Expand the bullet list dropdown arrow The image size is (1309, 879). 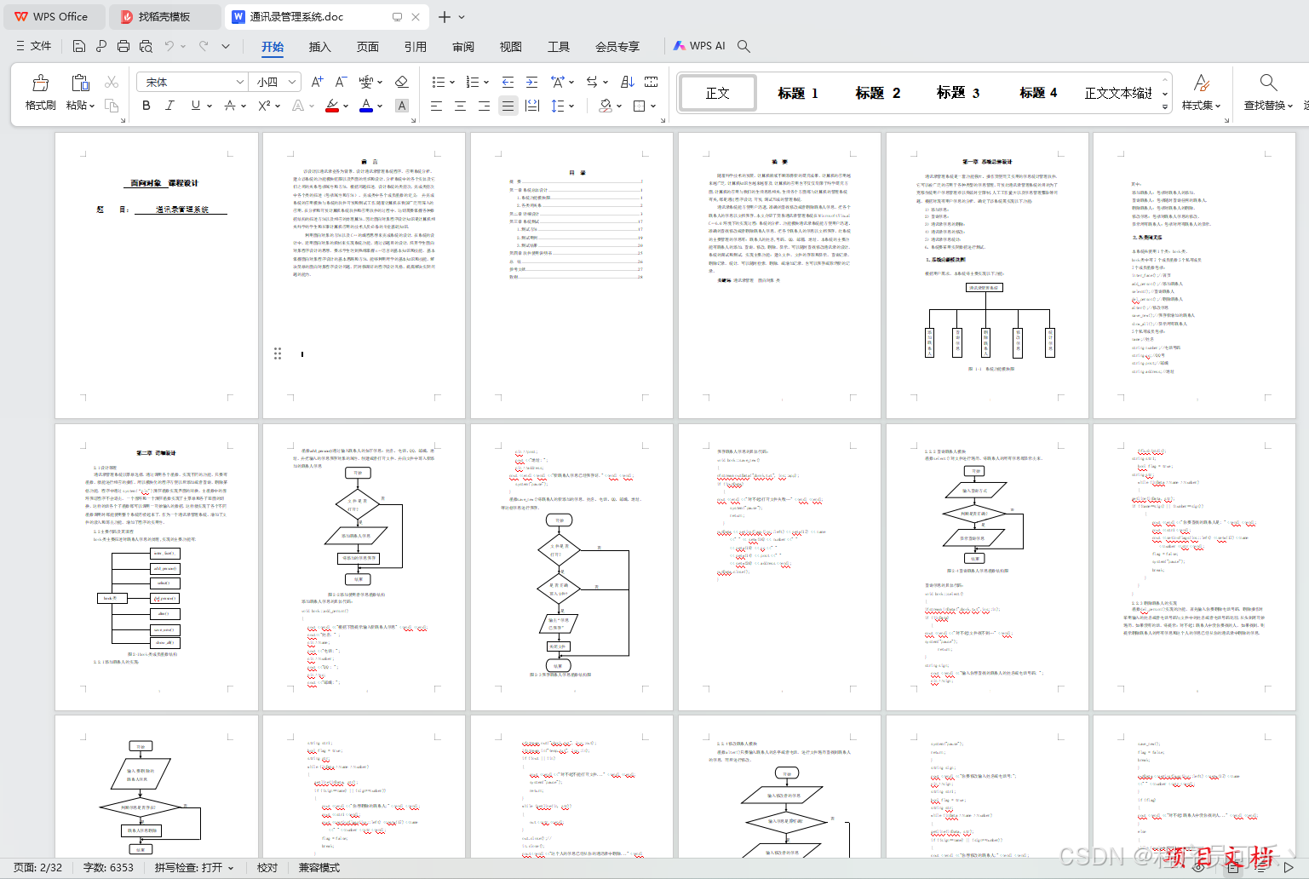pyautogui.click(x=452, y=83)
